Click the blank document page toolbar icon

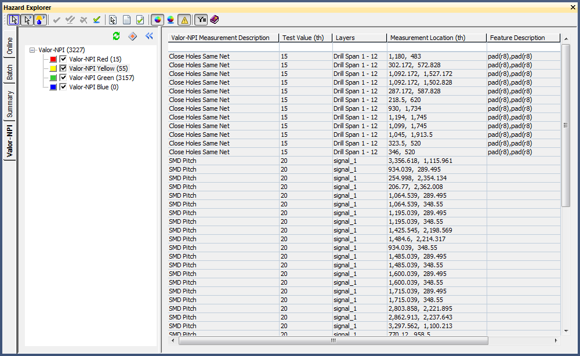point(127,20)
